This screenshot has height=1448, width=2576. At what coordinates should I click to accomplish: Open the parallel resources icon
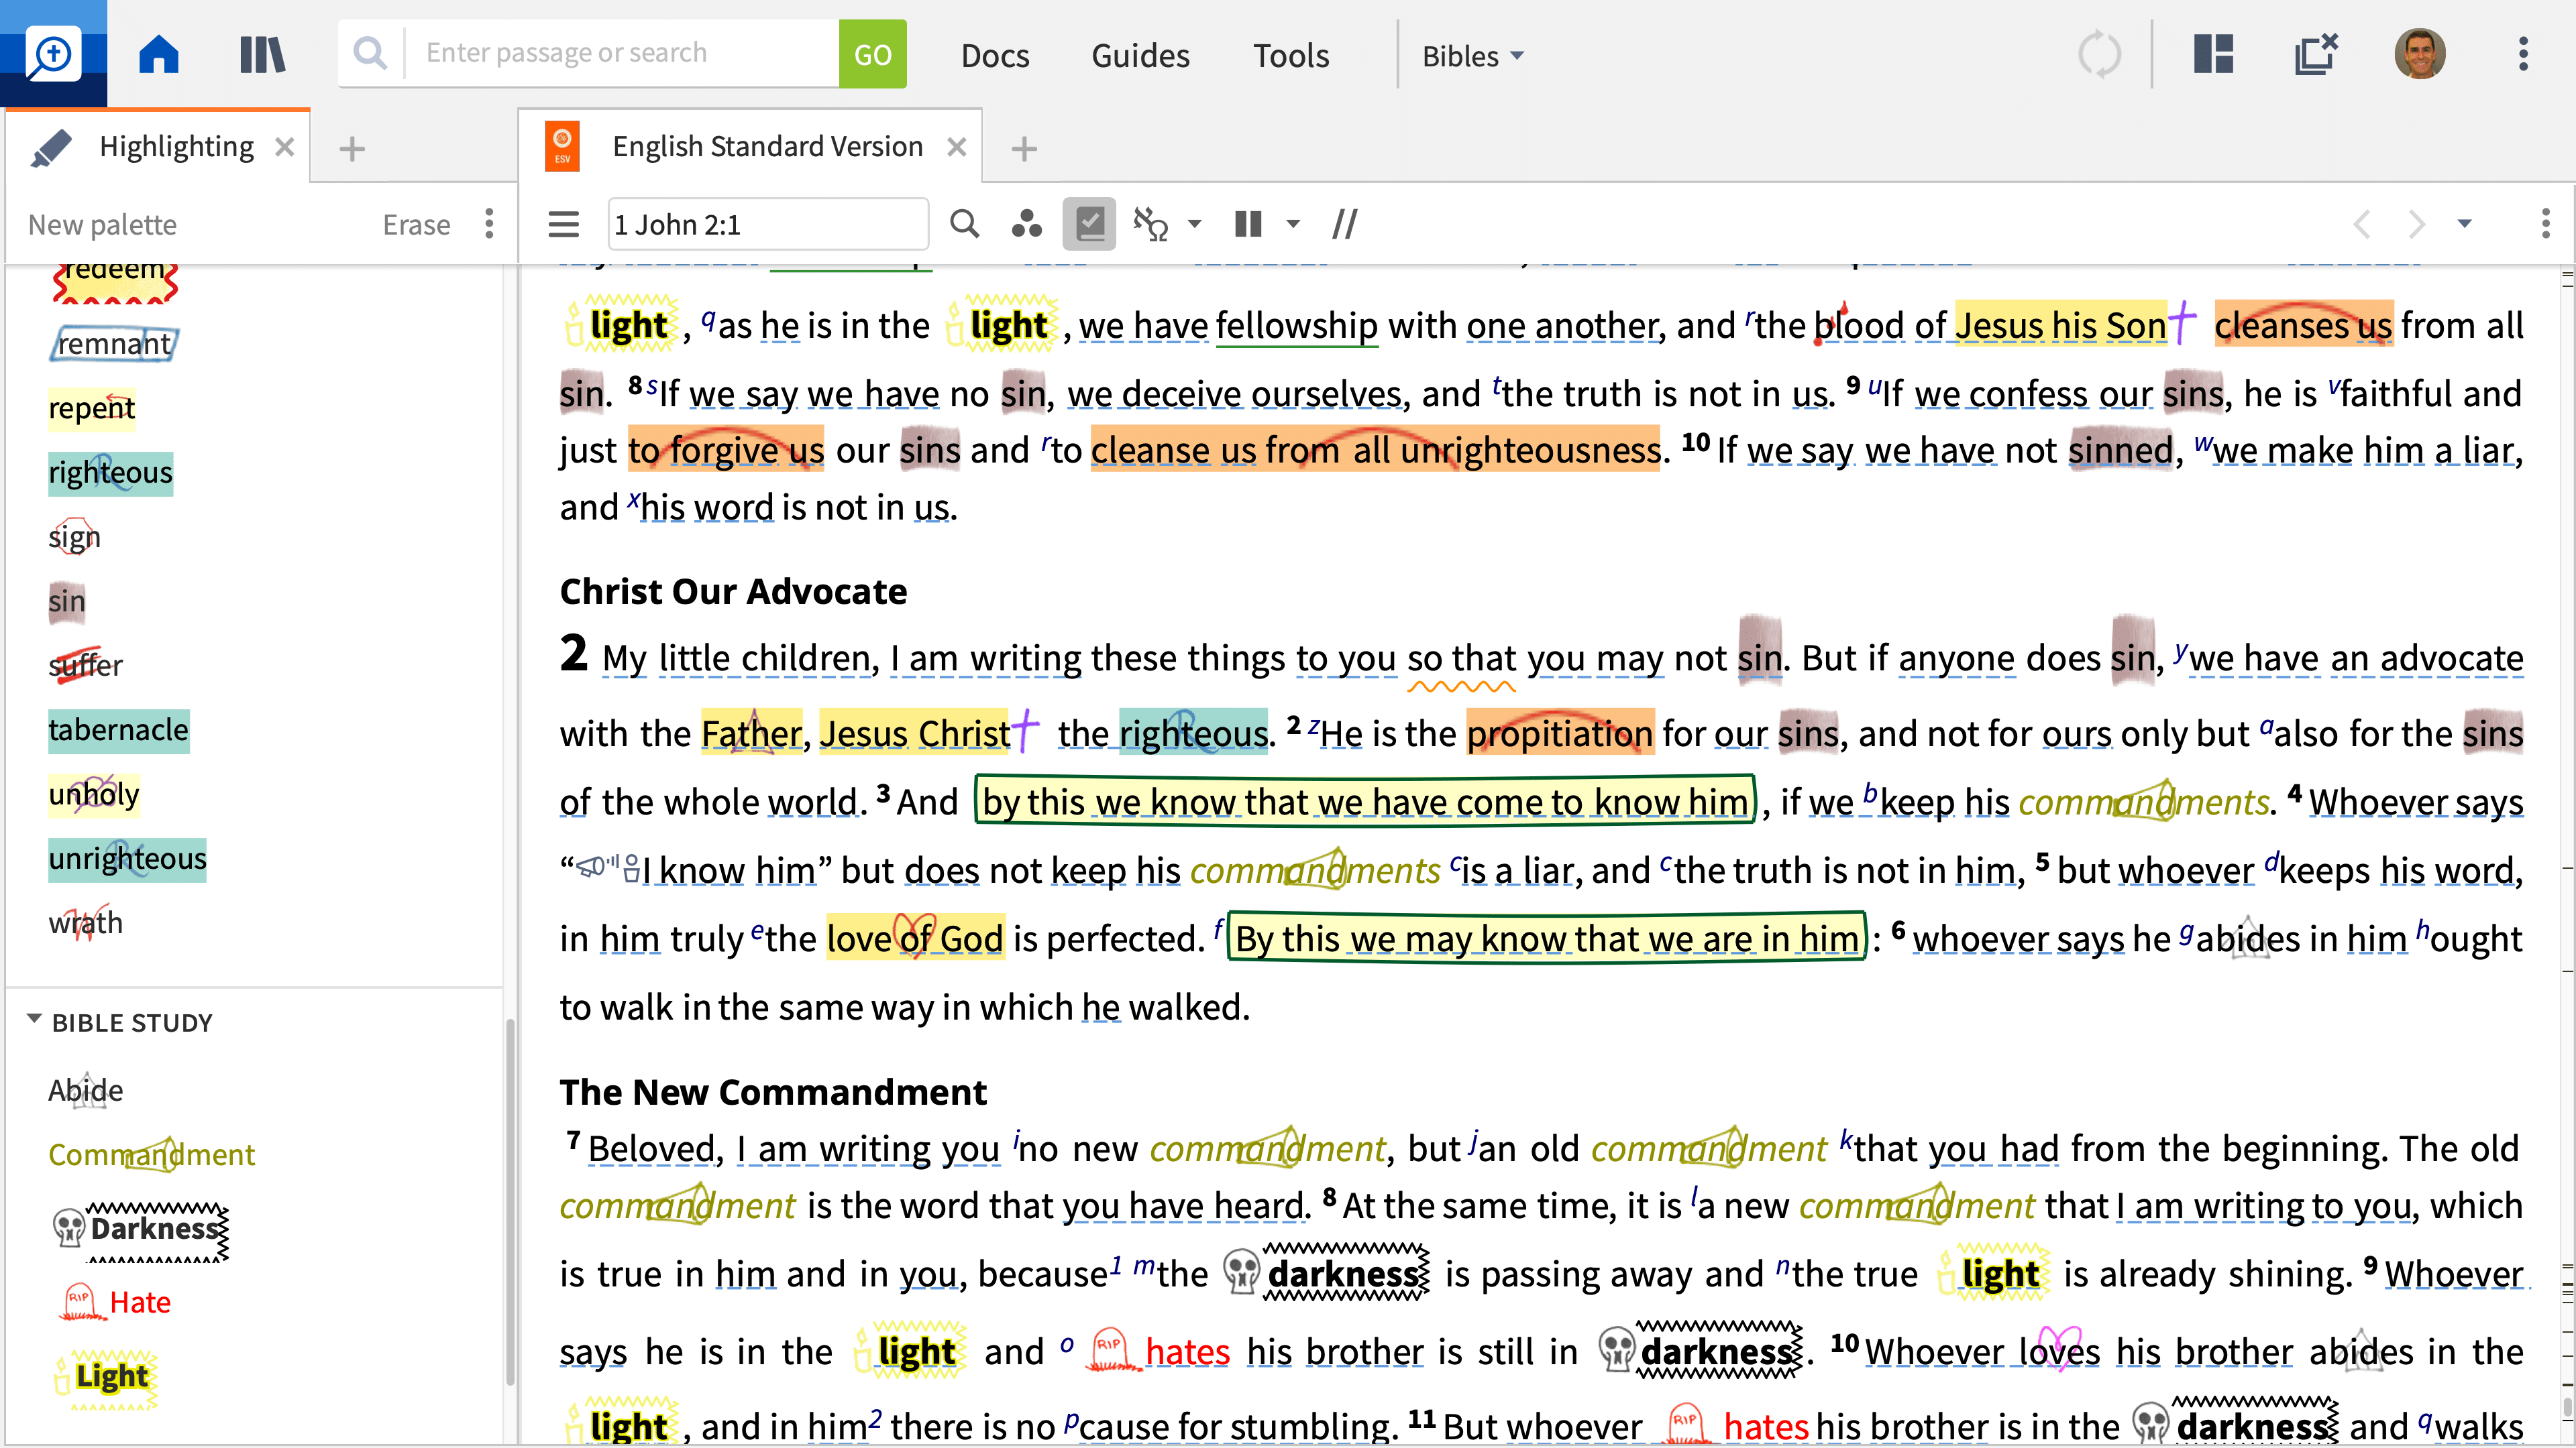[1345, 224]
